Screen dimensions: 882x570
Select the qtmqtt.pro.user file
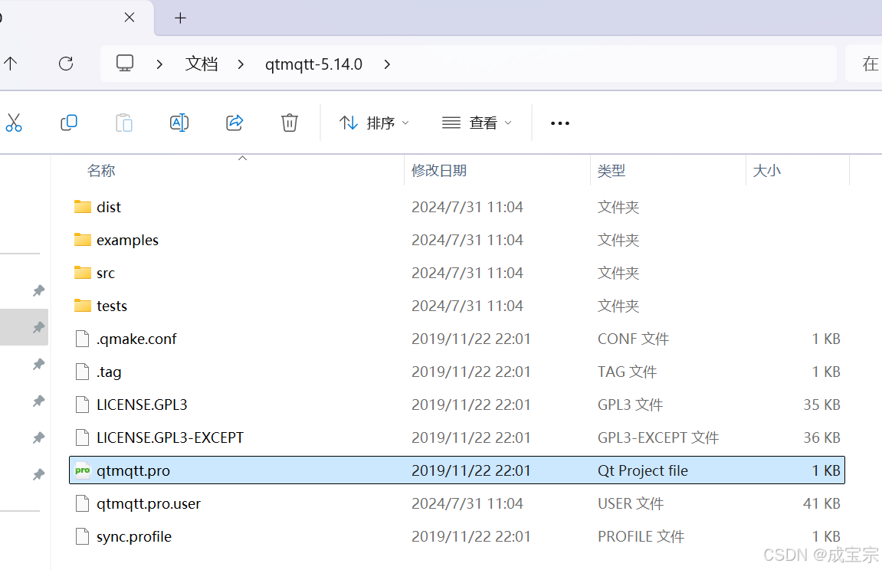click(x=457, y=503)
